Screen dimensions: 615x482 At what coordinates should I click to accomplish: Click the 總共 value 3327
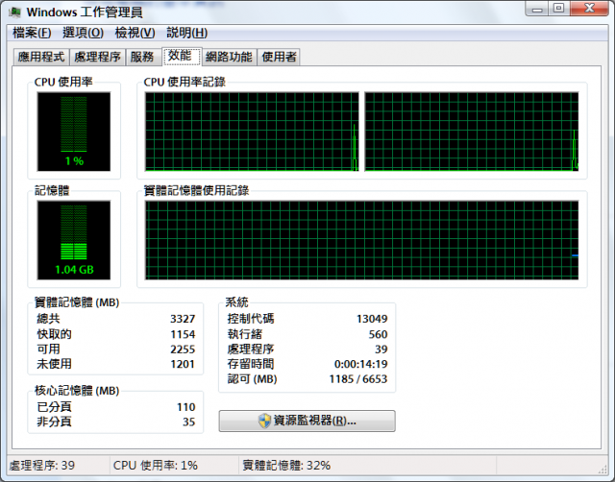[x=183, y=319]
